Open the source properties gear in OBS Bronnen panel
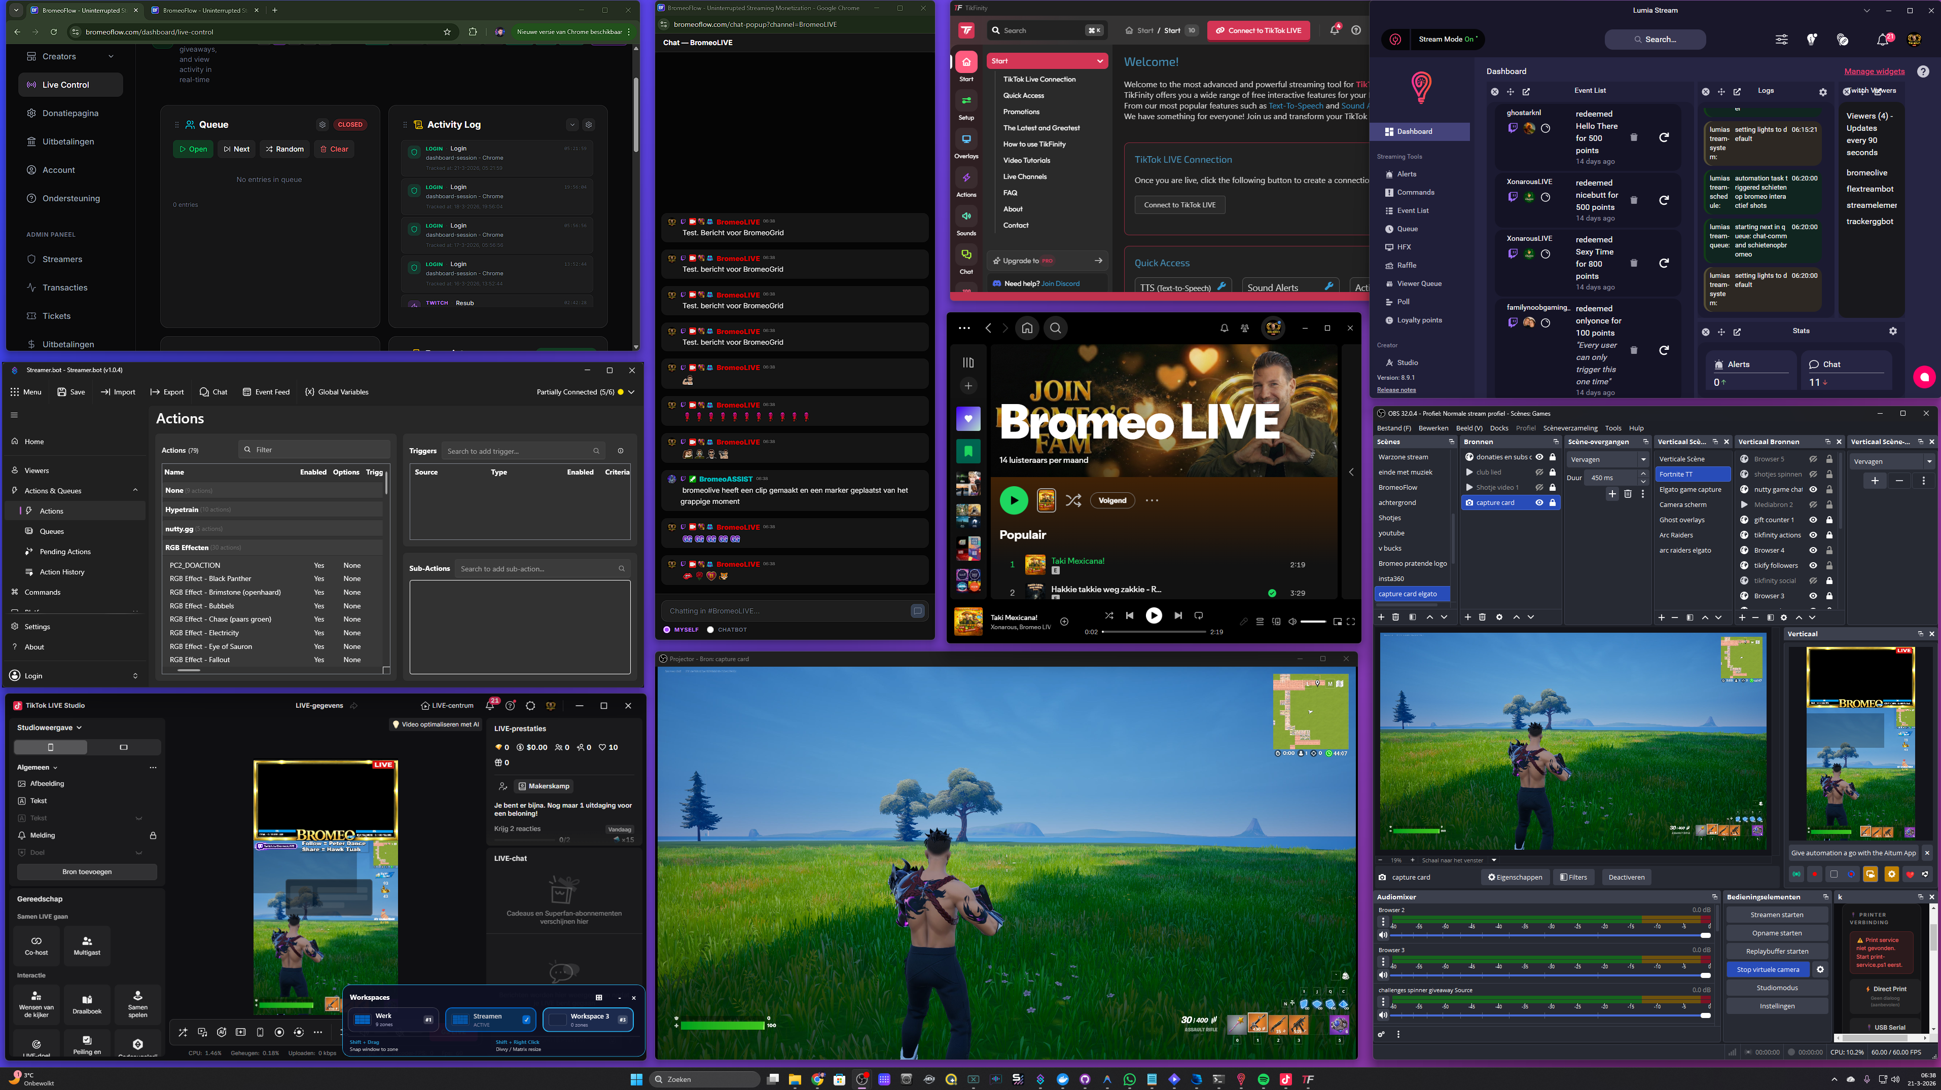The image size is (1941, 1090). tap(1499, 616)
